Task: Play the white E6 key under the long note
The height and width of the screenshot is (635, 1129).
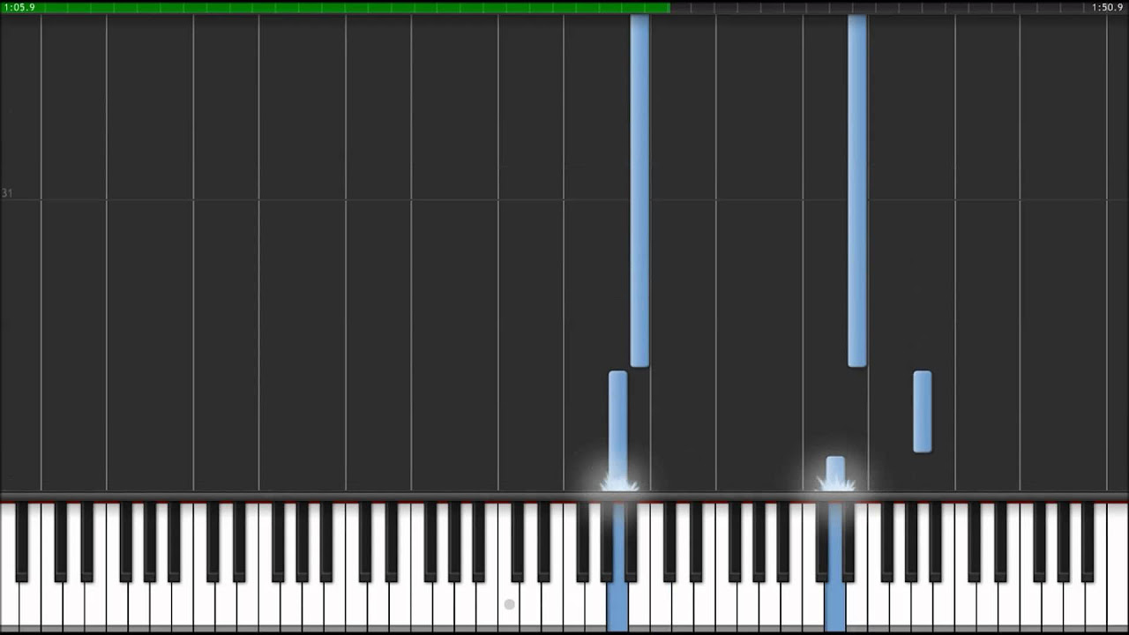Action: coord(857,609)
